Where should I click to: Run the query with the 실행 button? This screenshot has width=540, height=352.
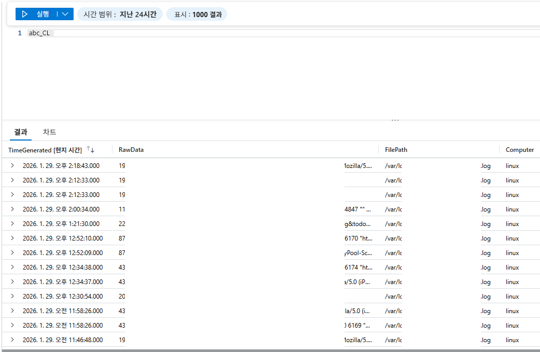pos(36,14)
